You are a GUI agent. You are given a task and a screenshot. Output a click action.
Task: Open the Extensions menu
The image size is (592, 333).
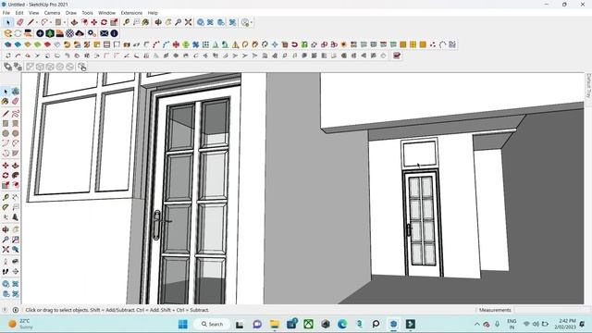(131, 13)
